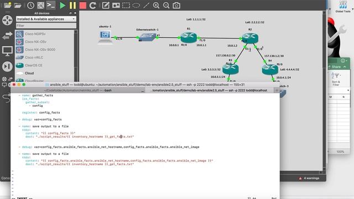Click the Zoom out magnifier
The height and width of the screenshot is (199, 354).
point(166,5)
